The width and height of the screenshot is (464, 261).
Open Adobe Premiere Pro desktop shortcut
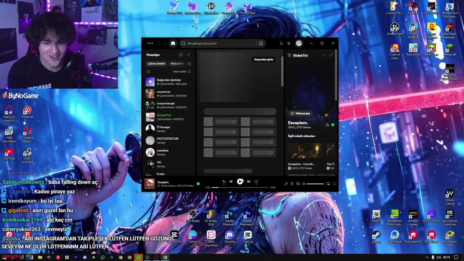click(248, 217)
